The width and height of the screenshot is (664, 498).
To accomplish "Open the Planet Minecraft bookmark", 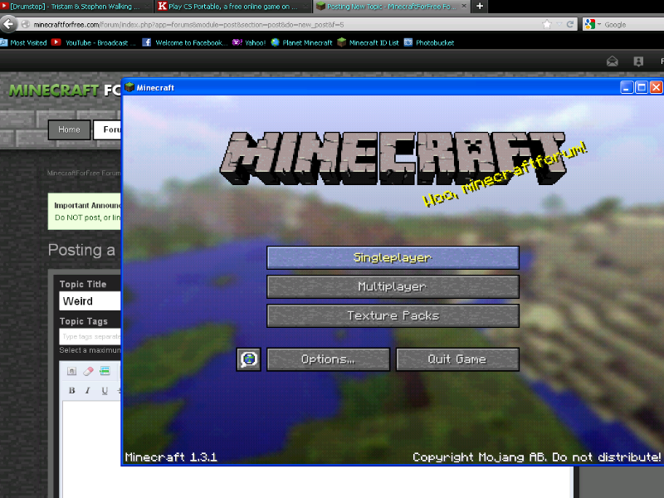I will (302, 42).
